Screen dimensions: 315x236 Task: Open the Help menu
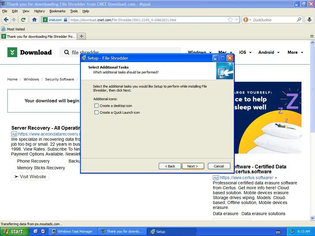point(86,11)
